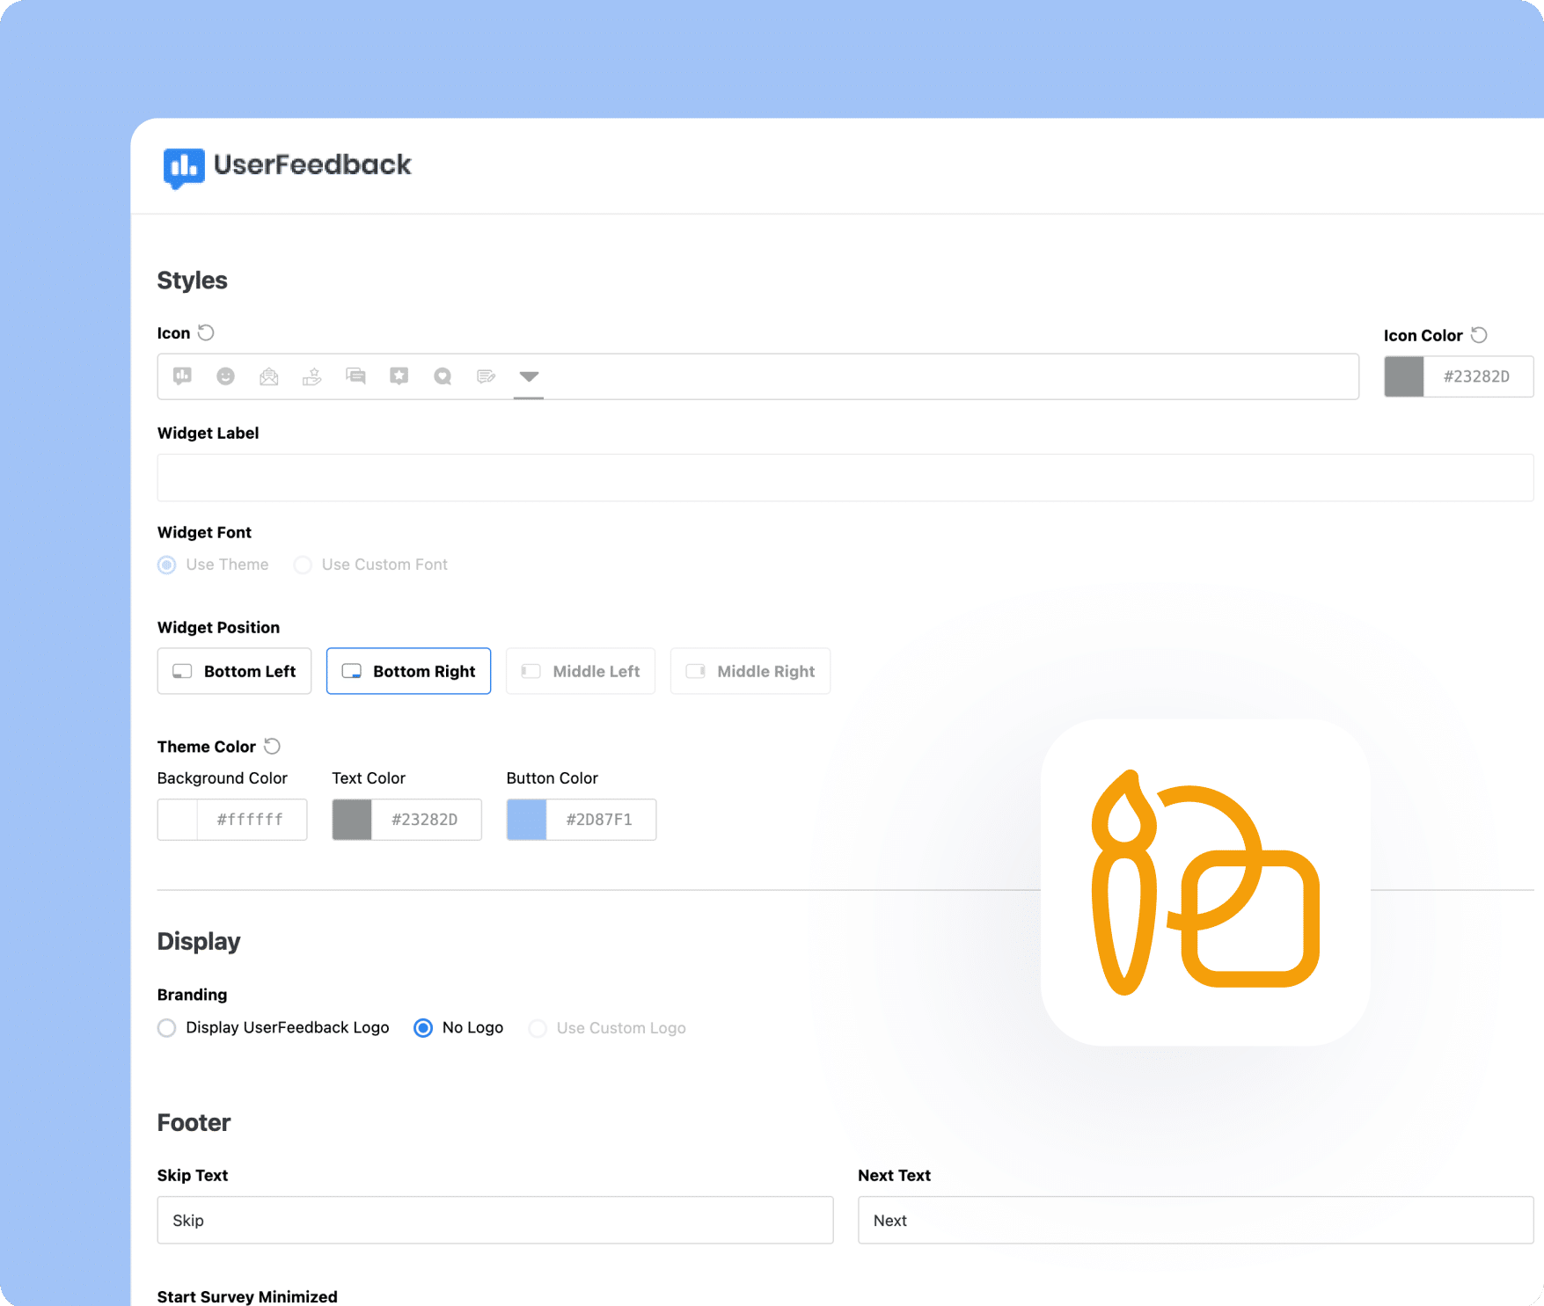Reset the Icon Color to default
The width and height of the screenshot is (1544, 1306).
(x=1479, y=335)
